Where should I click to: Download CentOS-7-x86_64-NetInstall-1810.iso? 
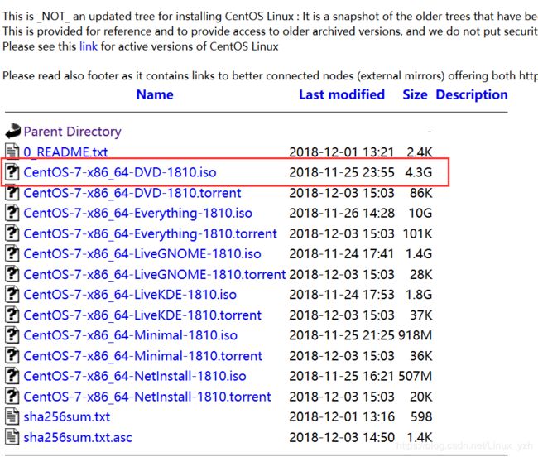tap(135, 376)
